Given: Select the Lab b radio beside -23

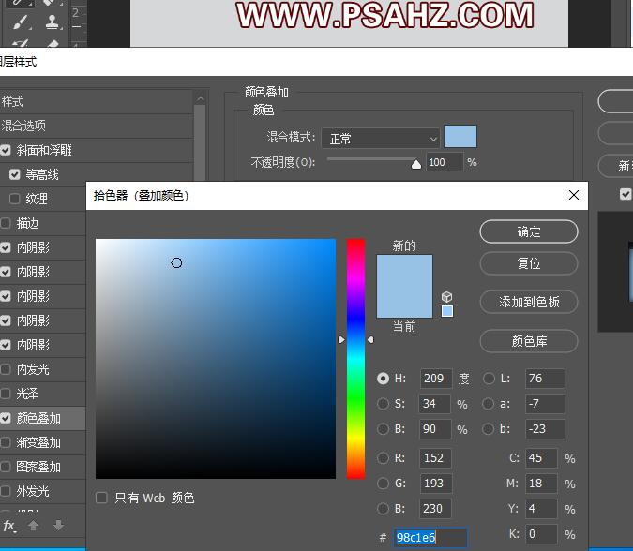Looking at the screenshot, I should coord(489,429).
